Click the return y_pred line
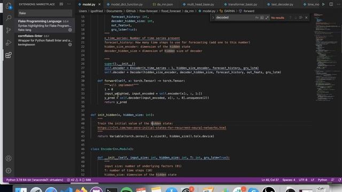342x192 pixels. click(115, 102)
